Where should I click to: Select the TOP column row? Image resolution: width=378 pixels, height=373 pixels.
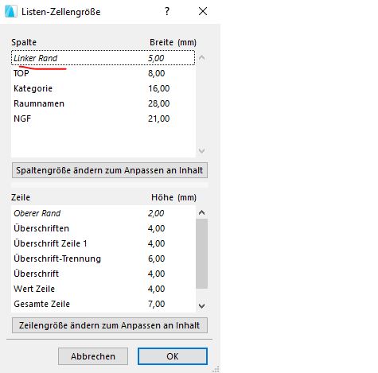[x=103, y=73]
